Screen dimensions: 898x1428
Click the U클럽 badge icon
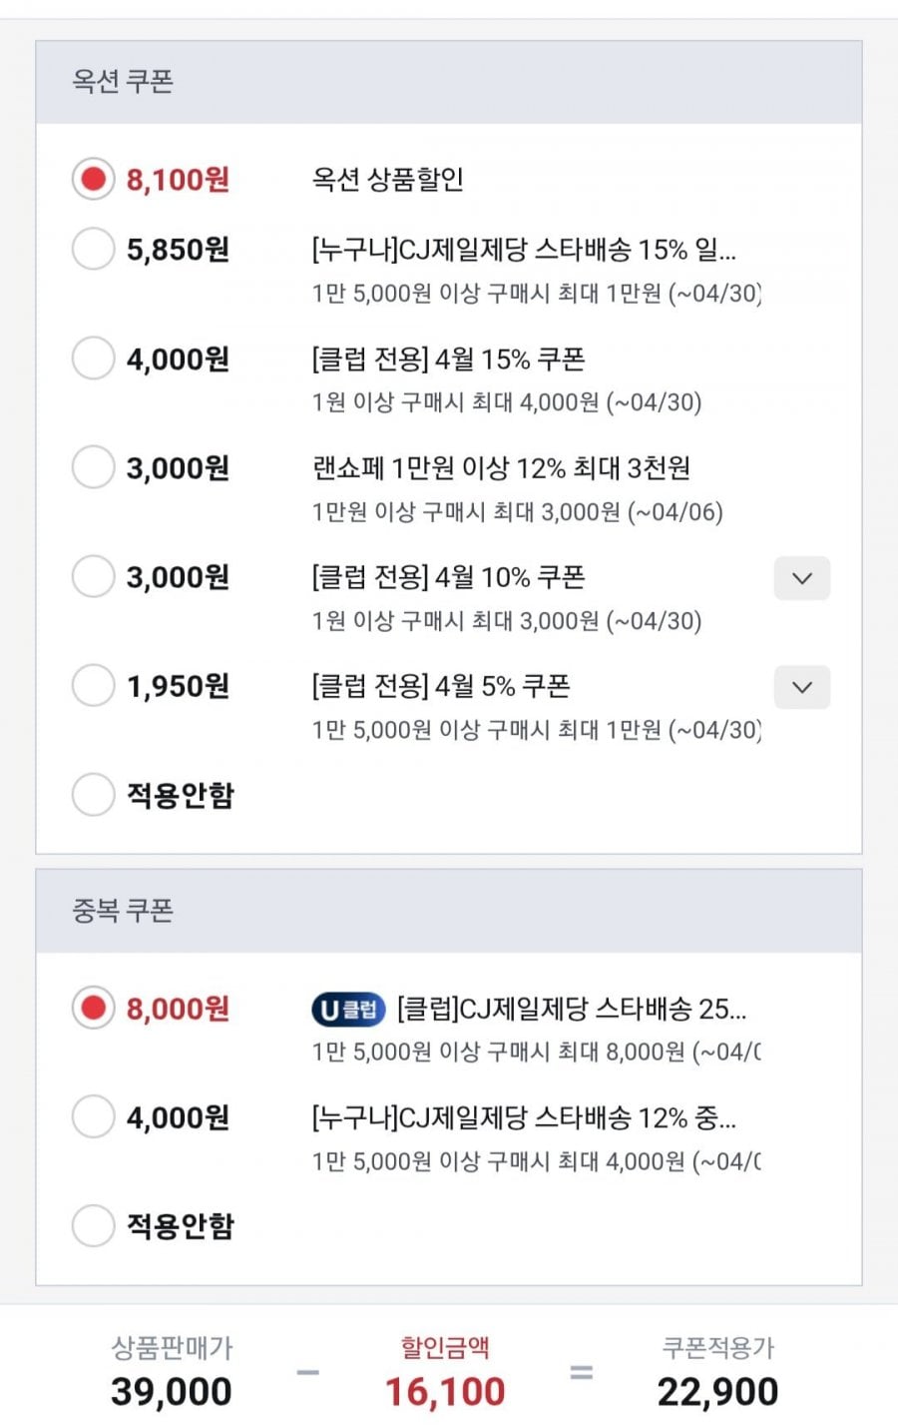pos(348,1010)
